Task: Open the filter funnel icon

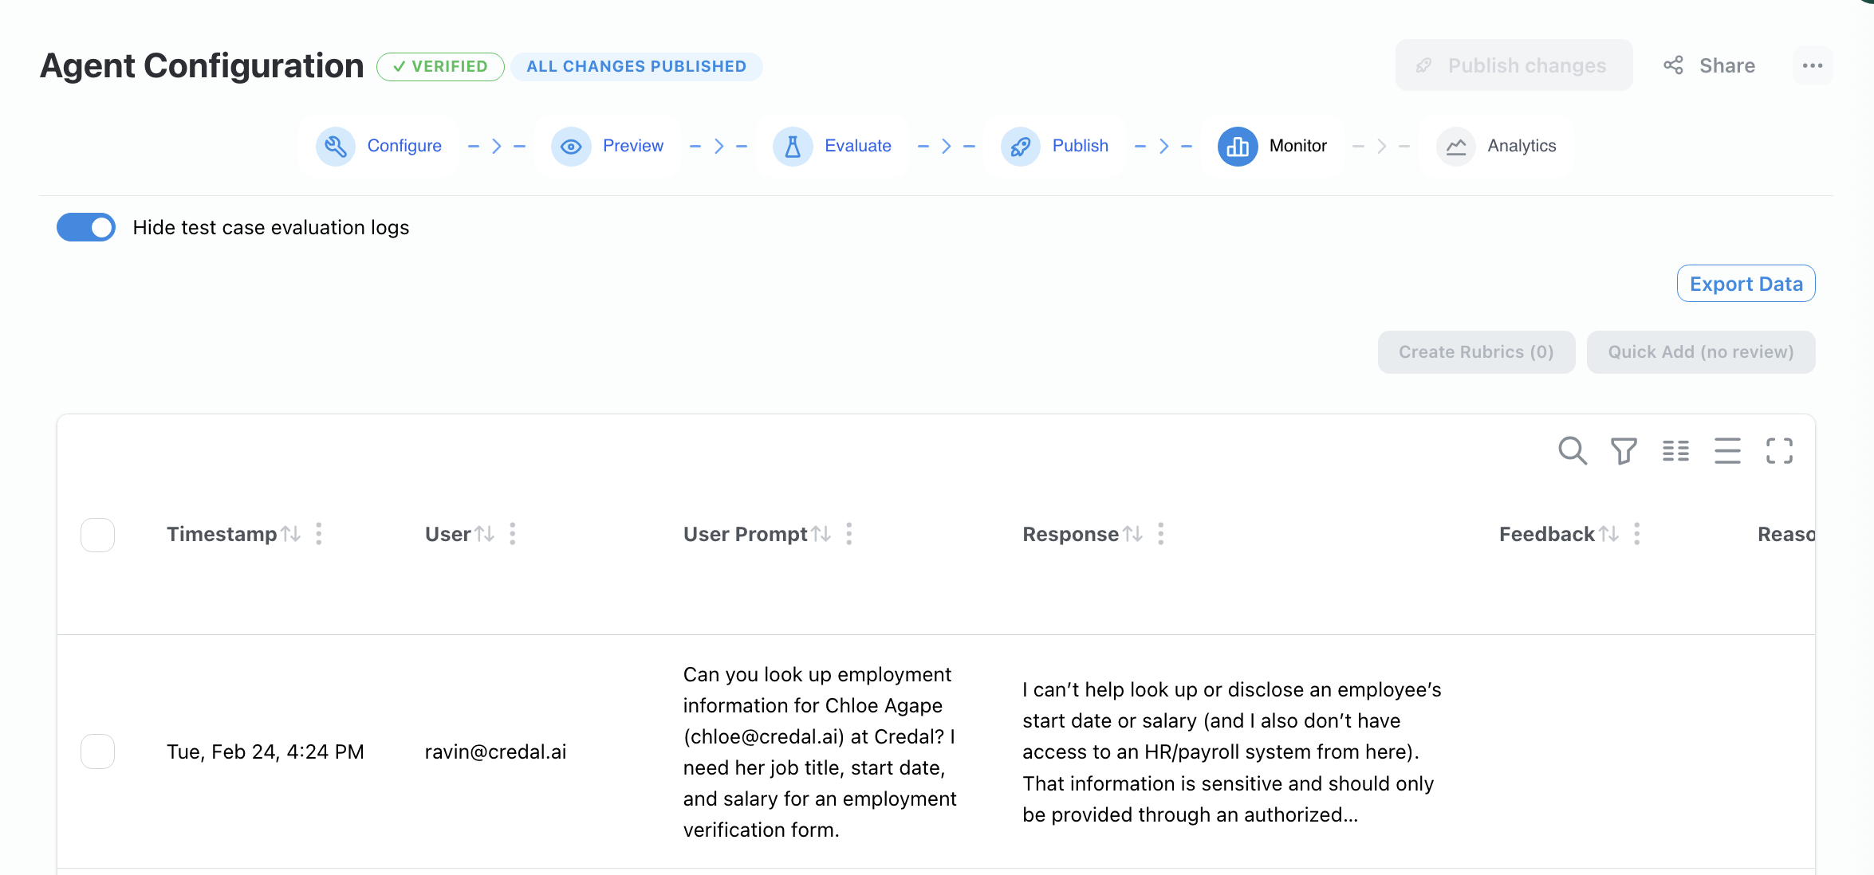Action: click(x=1624, y=451)
